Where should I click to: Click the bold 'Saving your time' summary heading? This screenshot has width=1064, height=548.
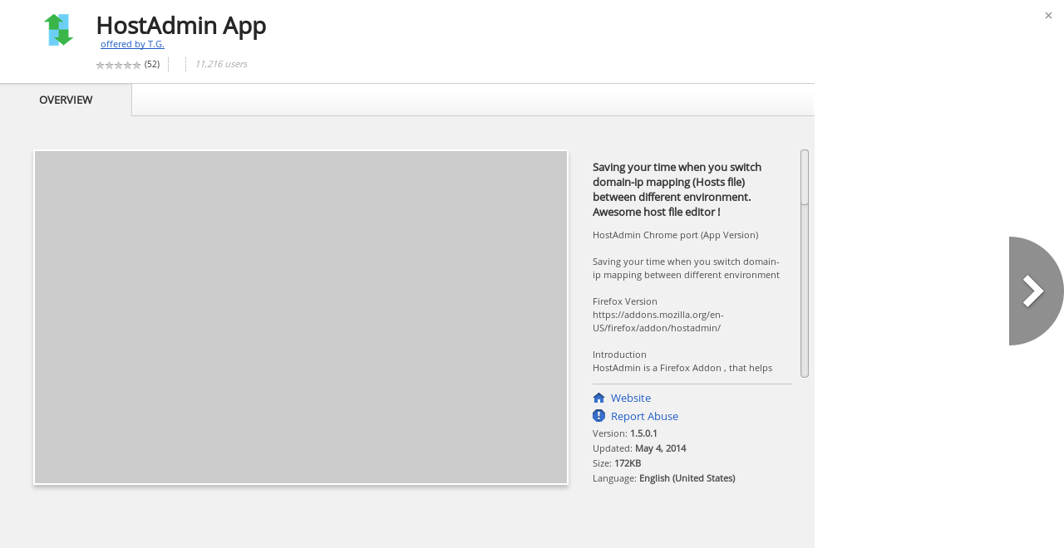677,189
